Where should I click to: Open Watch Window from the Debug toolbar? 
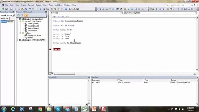pos(189,9)
